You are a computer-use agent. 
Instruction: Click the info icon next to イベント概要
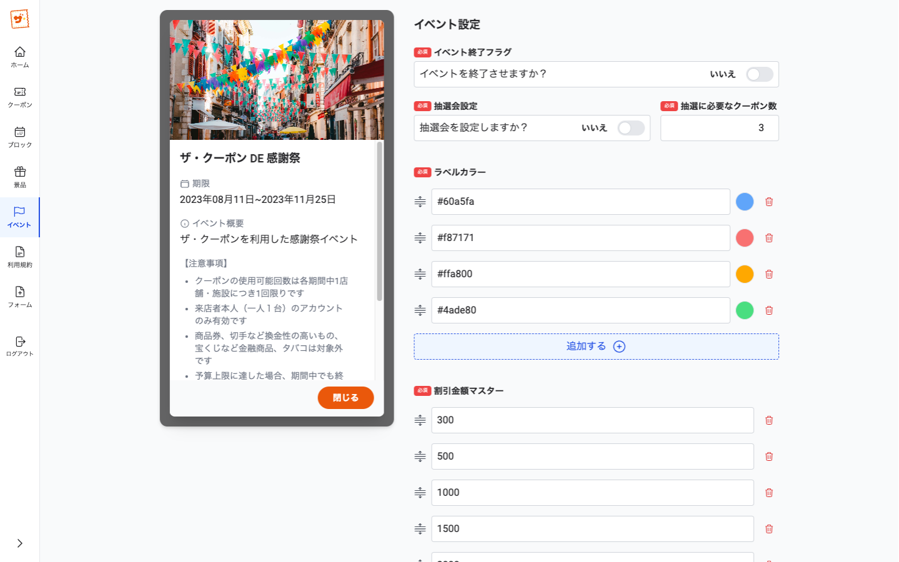[184, 224]
